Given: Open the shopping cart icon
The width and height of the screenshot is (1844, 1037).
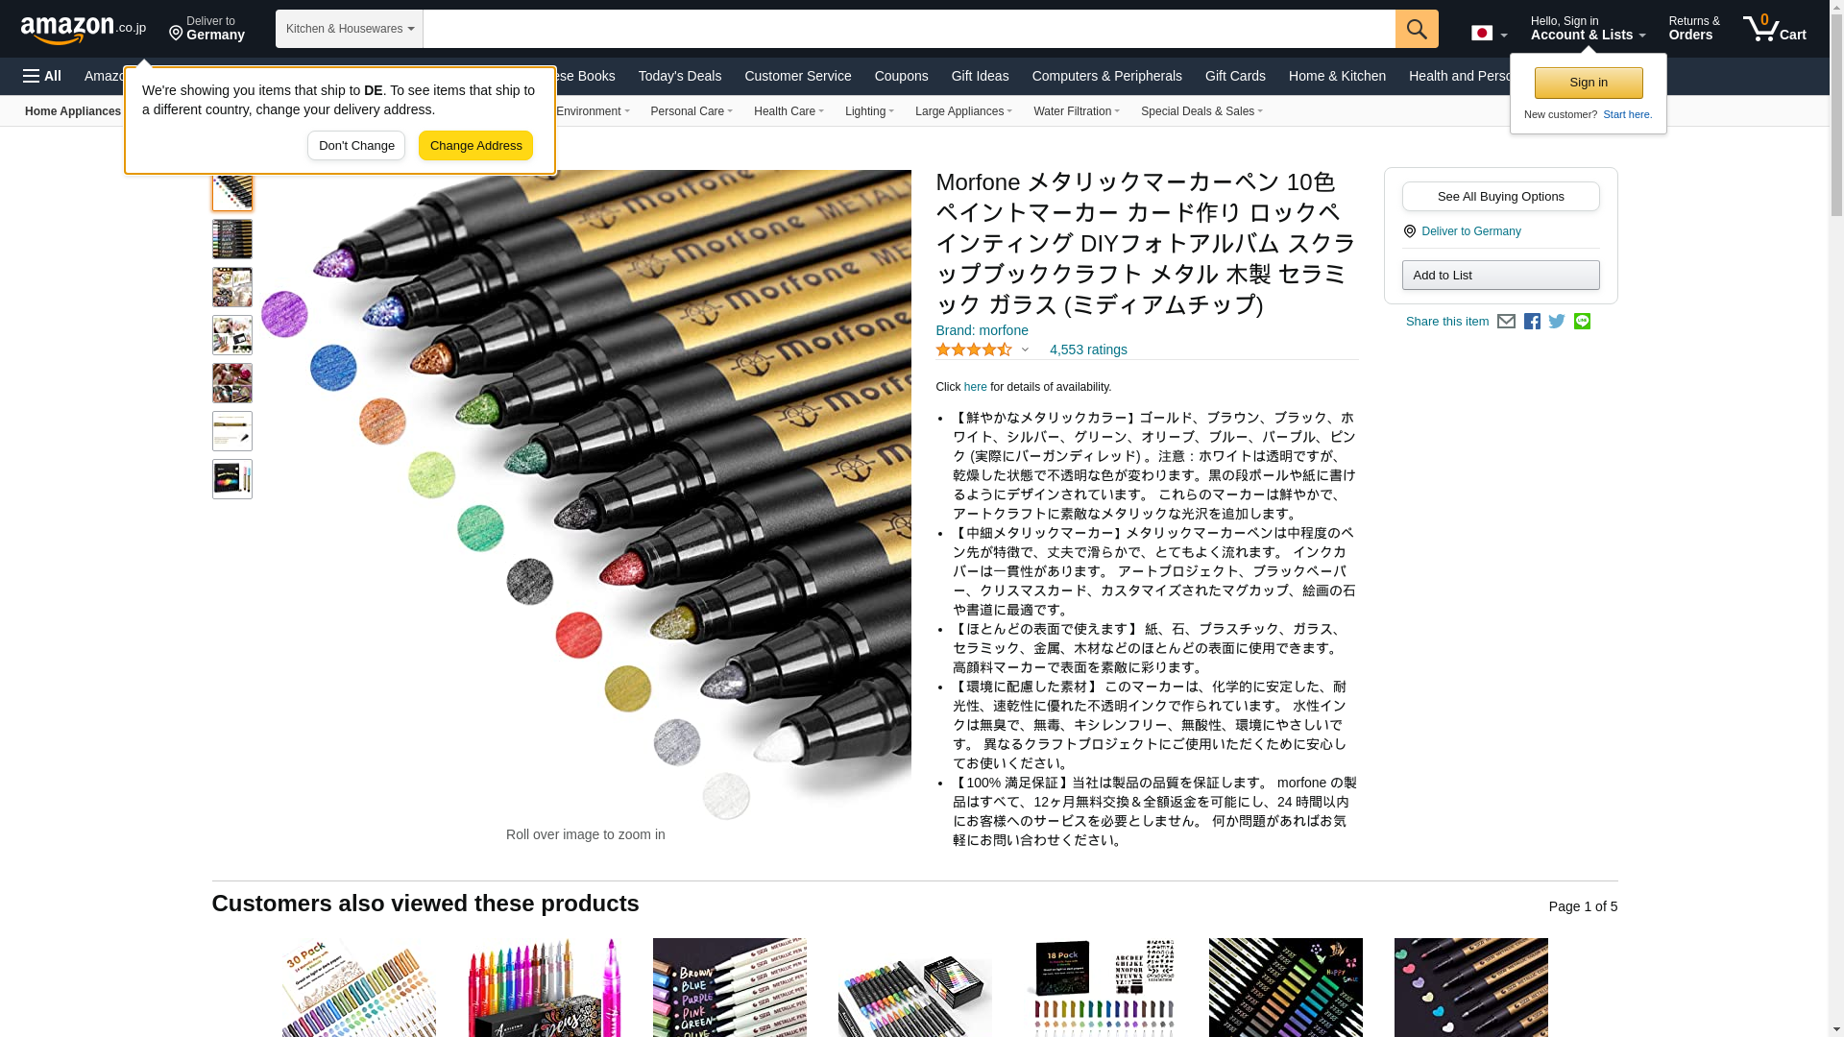Looking at the screenshot, I should 1774,29.
